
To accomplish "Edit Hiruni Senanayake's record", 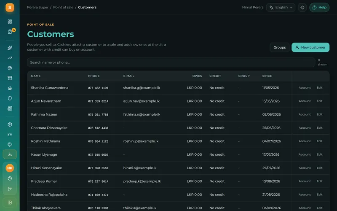I will (320, 168).
